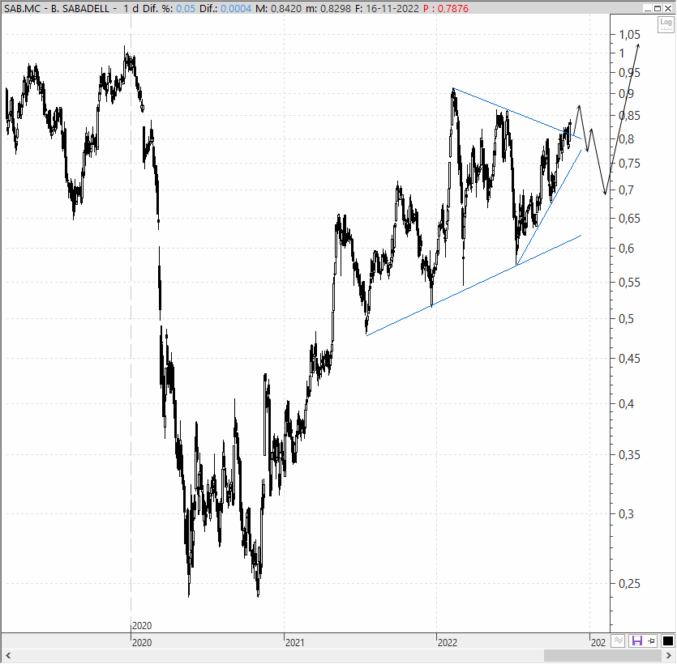Click the horizontal scrollbar thumb

click(602, 656)
